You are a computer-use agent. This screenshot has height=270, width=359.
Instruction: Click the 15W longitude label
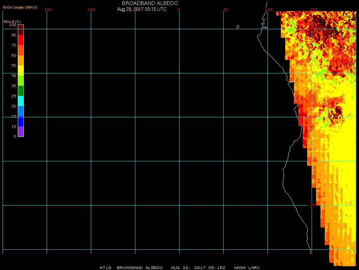(x=48, y=10)
